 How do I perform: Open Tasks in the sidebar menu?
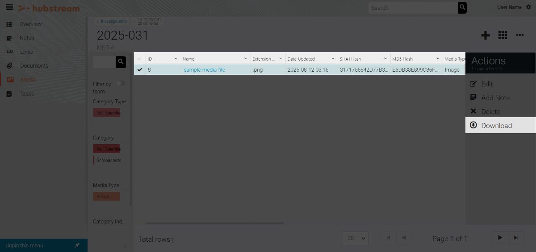[27, 93]
